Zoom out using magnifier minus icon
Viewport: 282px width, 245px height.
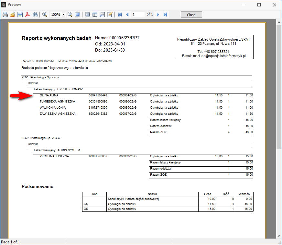[x=70, y=15]
